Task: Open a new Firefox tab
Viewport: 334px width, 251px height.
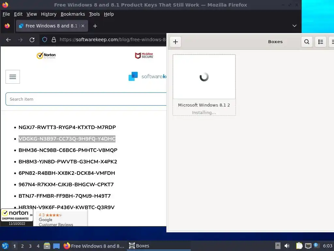Action: 95,26
